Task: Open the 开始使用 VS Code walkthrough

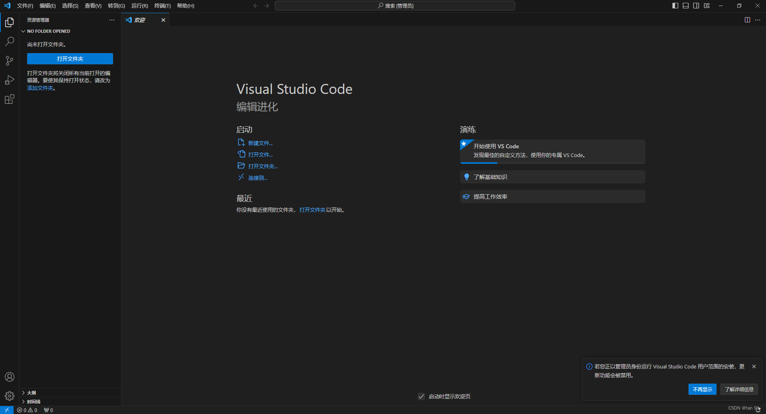Action: [x=552, y=151]
